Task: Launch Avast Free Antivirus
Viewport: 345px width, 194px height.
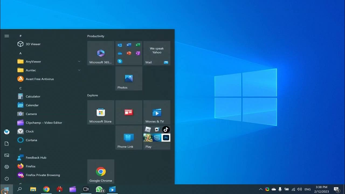Action: (49, 79)
